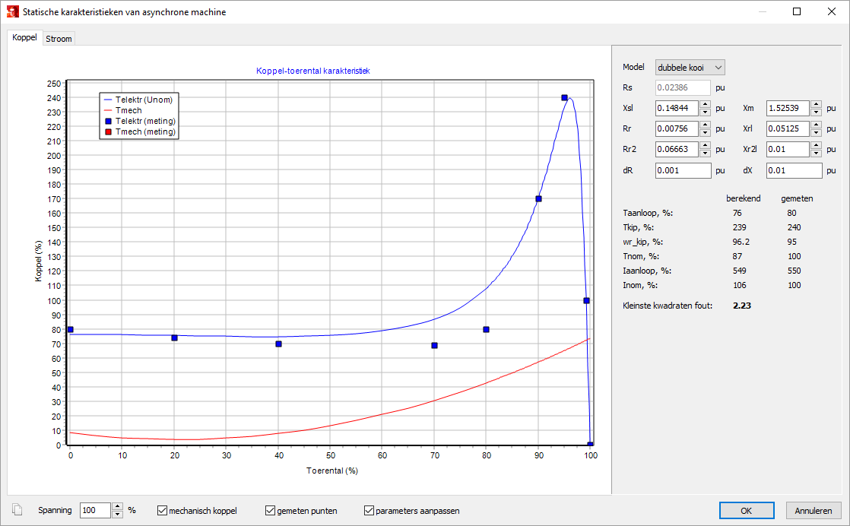Switch to the Stroom tab
This screenshot has width=850, height=526.
(x=59, y=39)
